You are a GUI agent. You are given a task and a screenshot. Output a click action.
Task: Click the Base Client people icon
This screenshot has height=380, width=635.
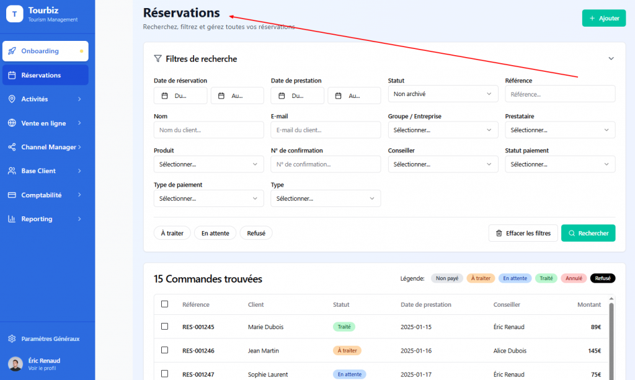(12, 171)
